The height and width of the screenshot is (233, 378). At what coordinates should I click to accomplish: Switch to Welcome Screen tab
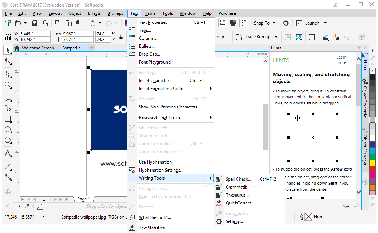click(38, 48)
